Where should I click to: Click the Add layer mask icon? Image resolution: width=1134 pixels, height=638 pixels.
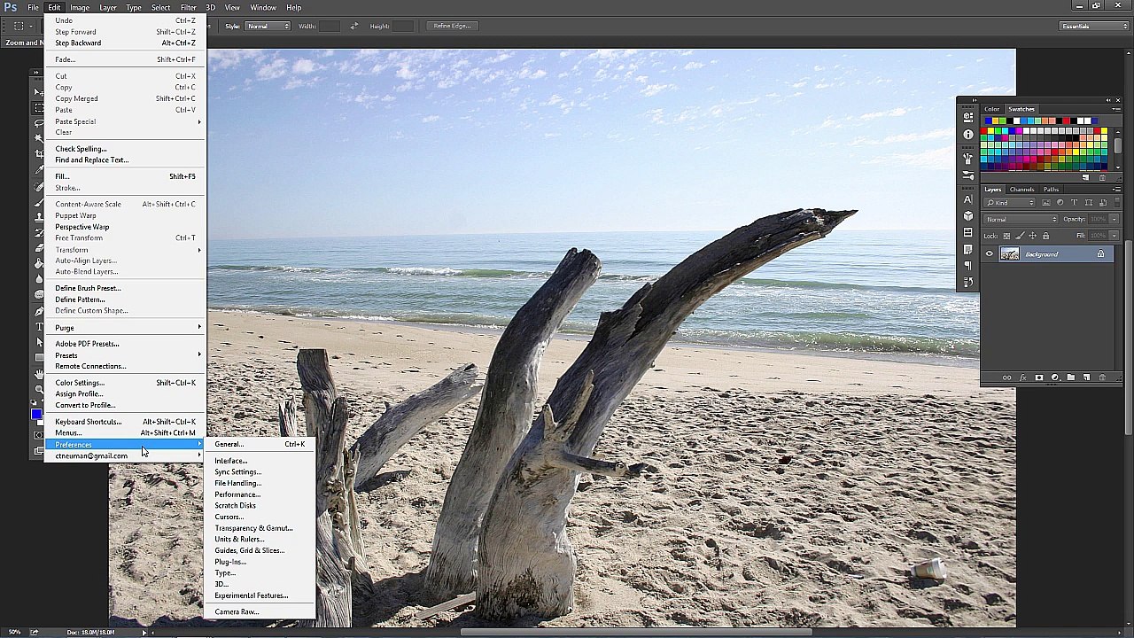click(x=1039, y=377)
